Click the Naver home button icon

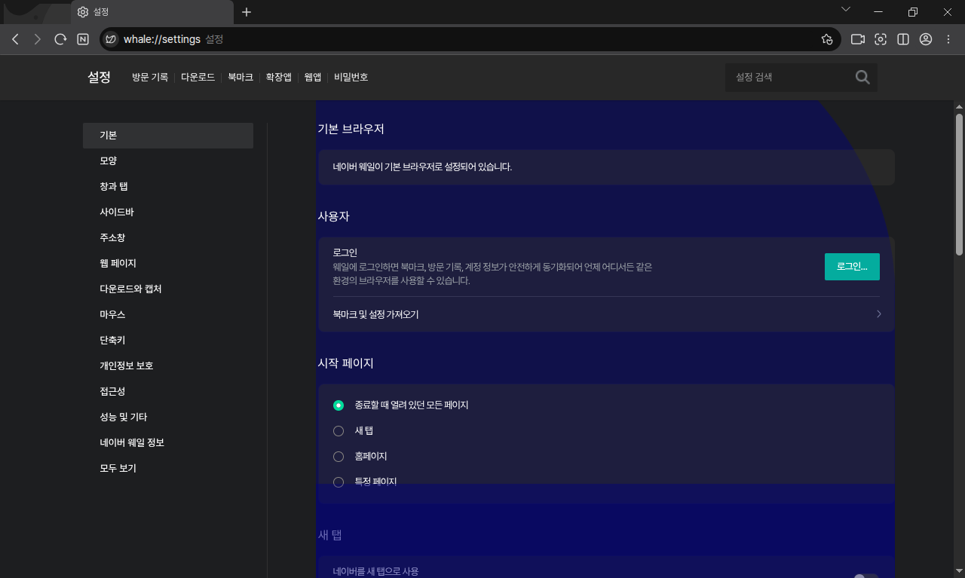(x=83, y=39)
